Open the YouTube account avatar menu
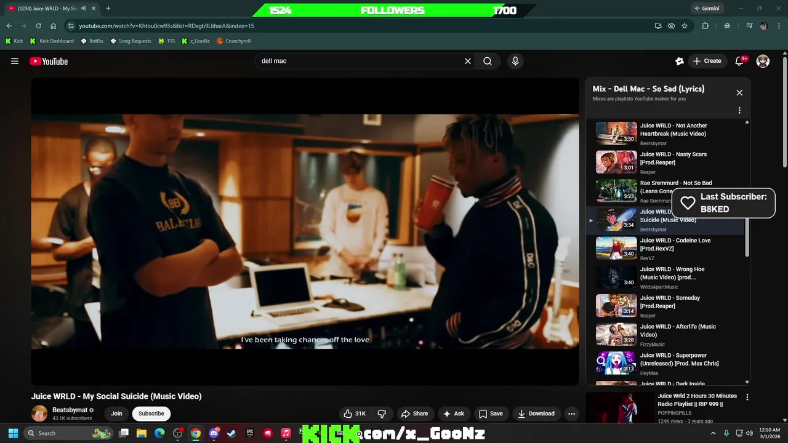 point(763,61)
